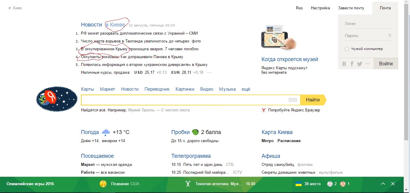
Task: Open 'в Киеве' local news link
Action: [115, 25]
